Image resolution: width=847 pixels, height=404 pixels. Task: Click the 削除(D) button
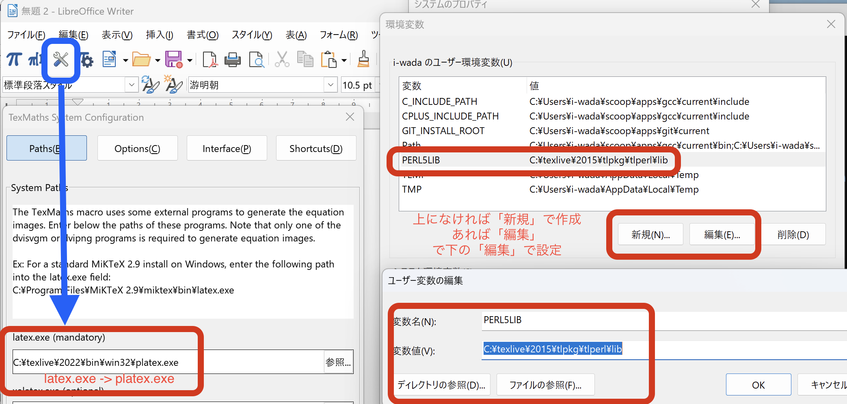(793, 235)
